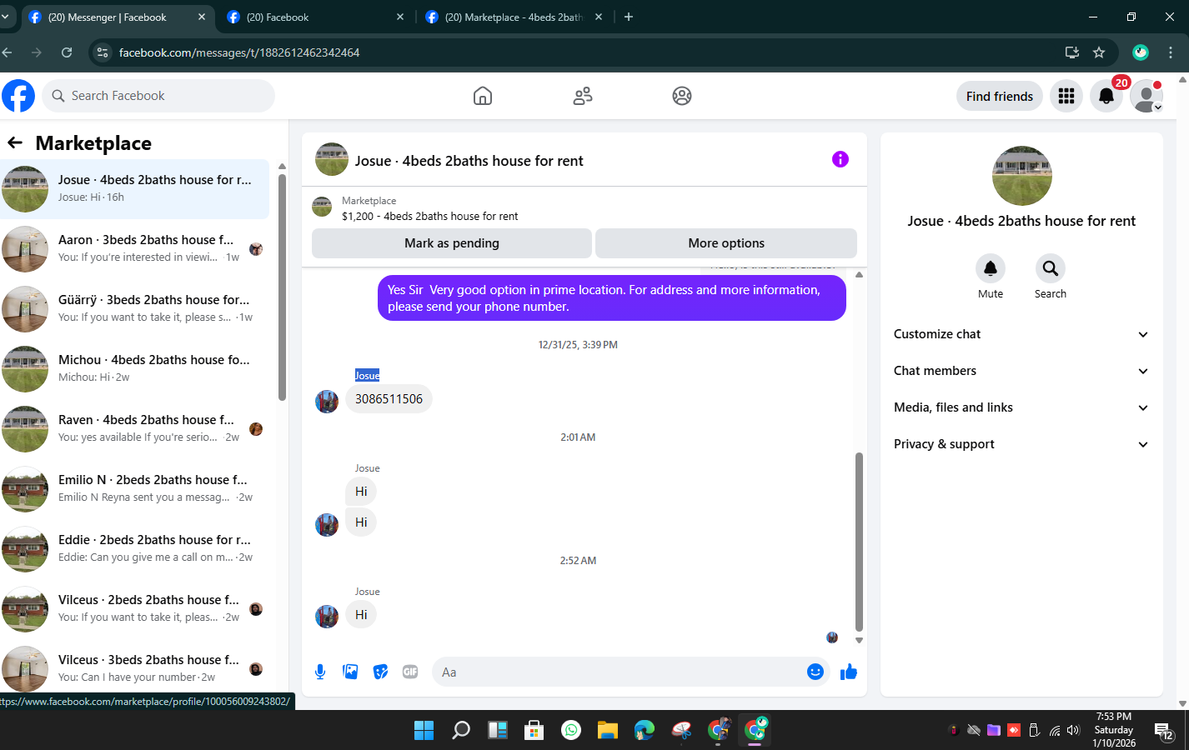The height and width of the screenshot is (750, 1189).
Task: Open the site information icon in address bar
Action: point(102,52)
